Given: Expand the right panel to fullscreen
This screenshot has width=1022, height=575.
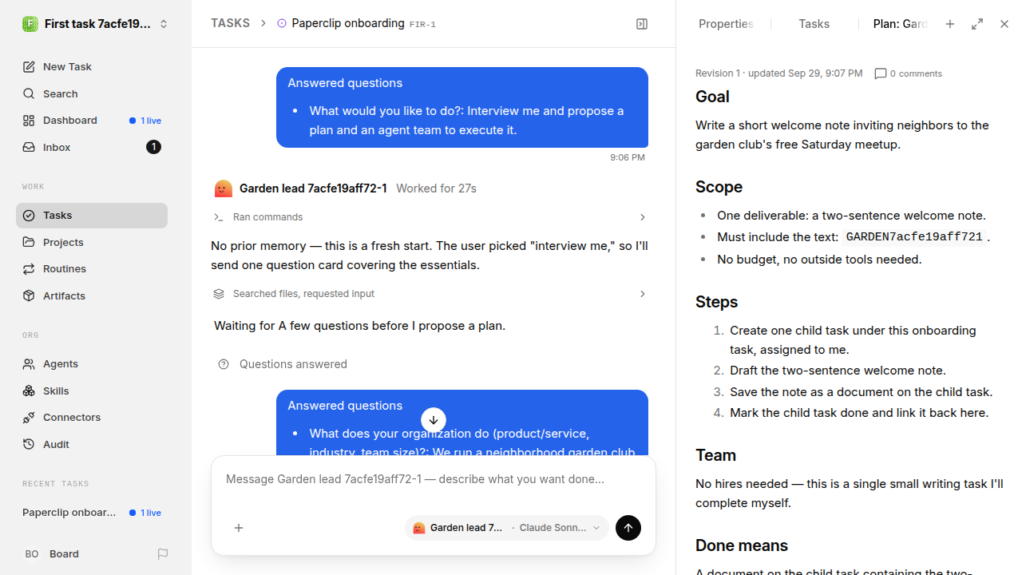Looking at the screenshot, I should (x=977, y=24).
